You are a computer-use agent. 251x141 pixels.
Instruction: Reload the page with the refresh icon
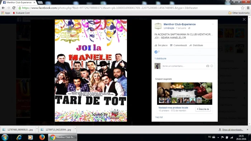(x=14, y=8)
